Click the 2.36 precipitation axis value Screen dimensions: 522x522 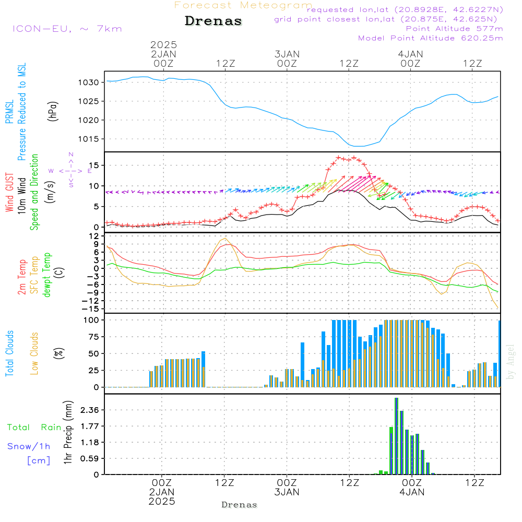coord(90,410)
